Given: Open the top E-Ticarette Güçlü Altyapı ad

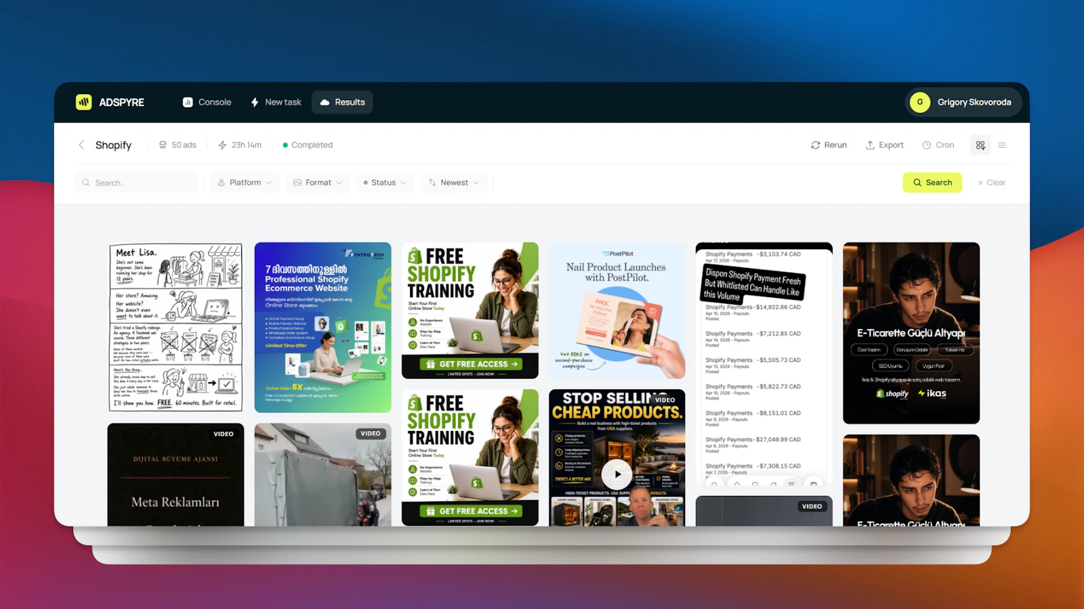Looking at the screenshot, I should pyautogui.click(x=911, y=333).
